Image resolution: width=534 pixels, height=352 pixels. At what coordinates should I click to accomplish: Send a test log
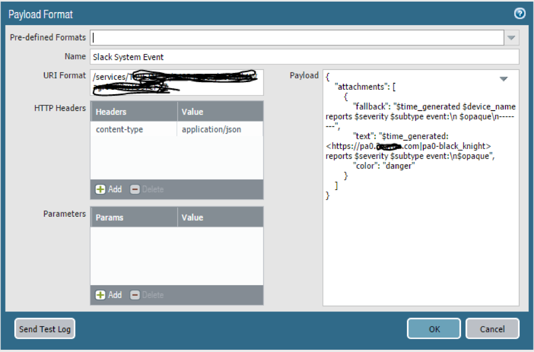tap(44, 329)
